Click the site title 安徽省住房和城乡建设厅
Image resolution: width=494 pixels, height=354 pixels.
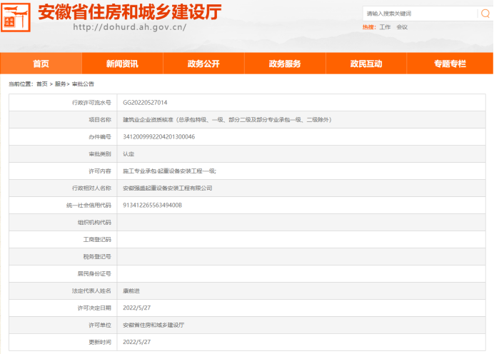129,12
